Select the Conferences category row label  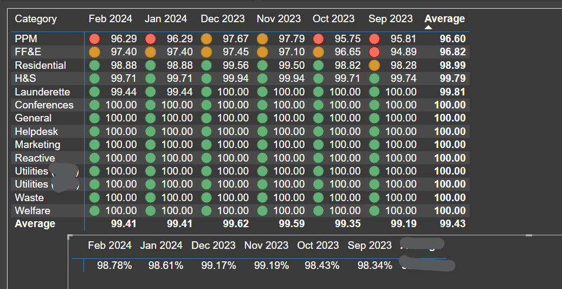(x=44, y=105)
